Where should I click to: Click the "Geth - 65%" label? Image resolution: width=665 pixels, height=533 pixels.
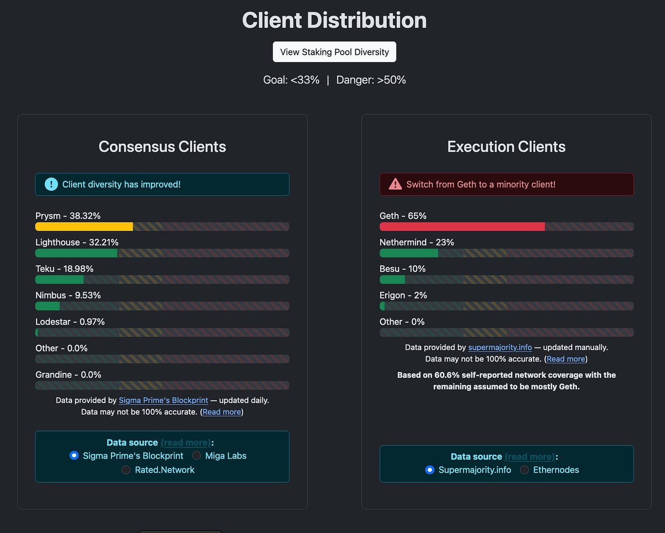[403, 216]
